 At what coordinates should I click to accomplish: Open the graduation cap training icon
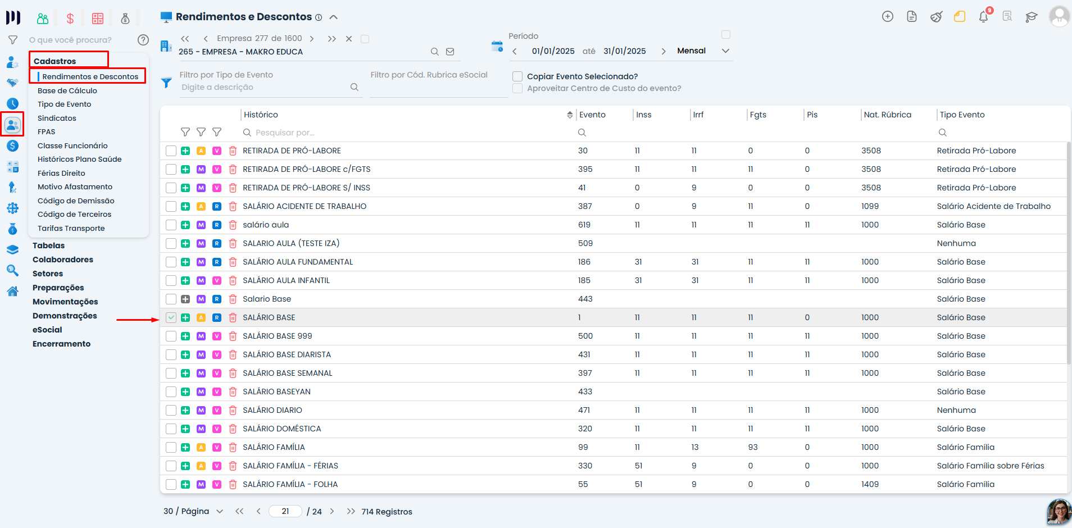coord(1031,17)
